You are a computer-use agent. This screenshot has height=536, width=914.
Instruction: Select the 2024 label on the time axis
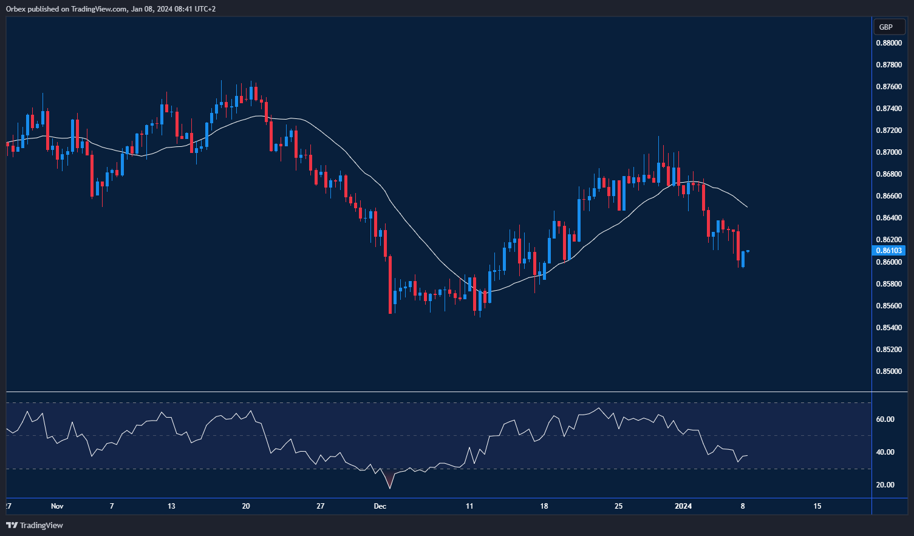point(684,506)
